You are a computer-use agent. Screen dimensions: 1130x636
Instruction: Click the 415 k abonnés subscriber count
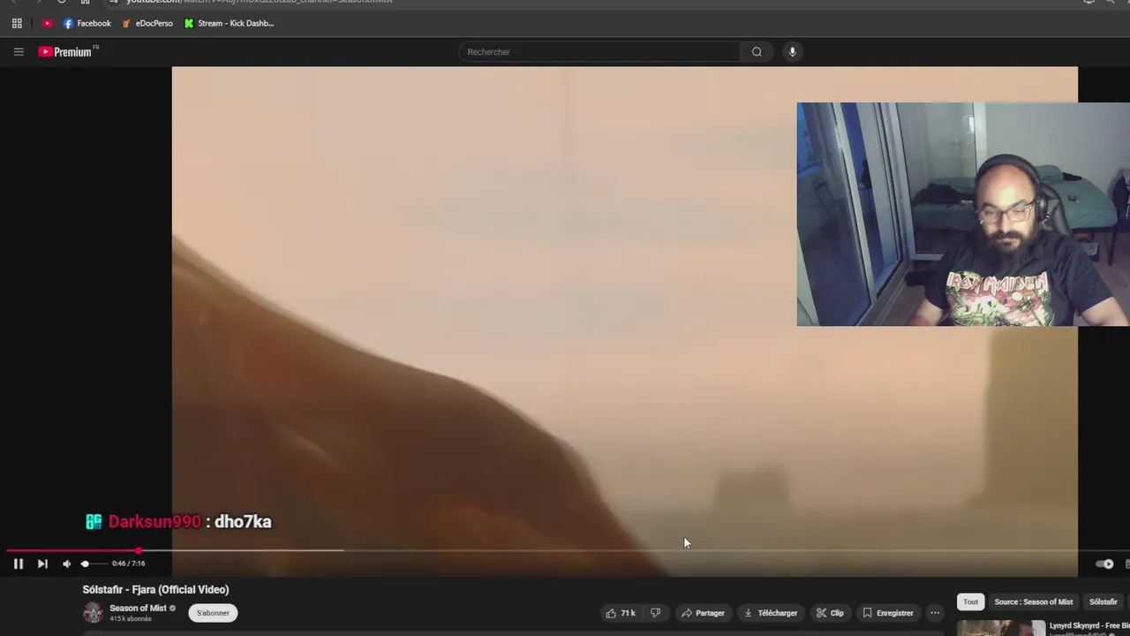131,619
